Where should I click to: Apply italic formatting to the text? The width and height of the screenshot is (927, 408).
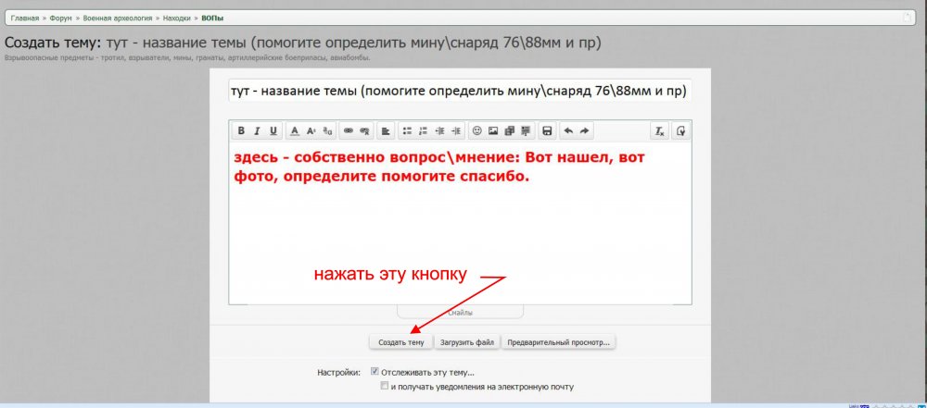coord(258,130)
